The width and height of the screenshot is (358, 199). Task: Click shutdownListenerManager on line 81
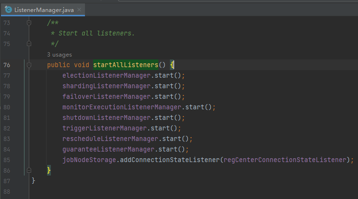[x=107, y=117]
